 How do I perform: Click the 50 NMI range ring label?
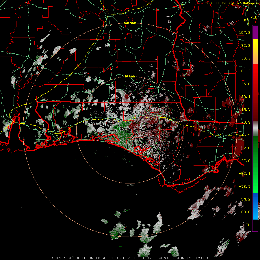point(130,76)
